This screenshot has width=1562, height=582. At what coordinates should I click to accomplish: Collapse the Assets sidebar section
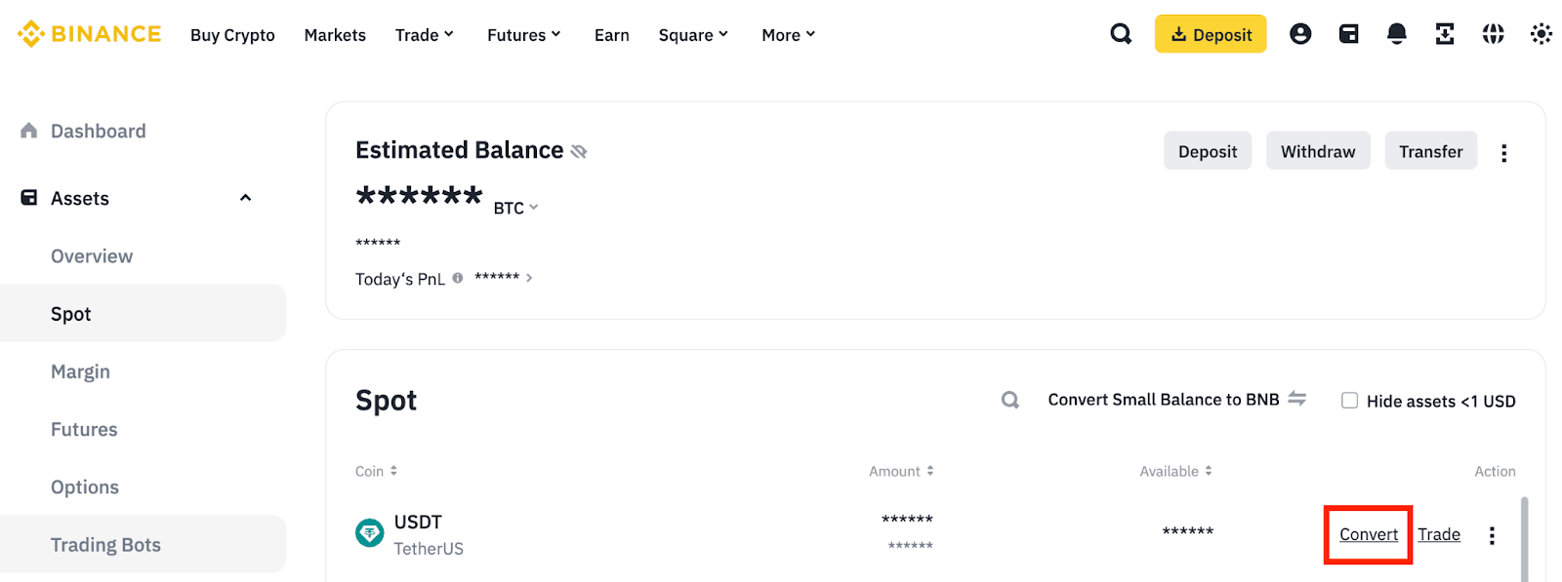(245, 198)
